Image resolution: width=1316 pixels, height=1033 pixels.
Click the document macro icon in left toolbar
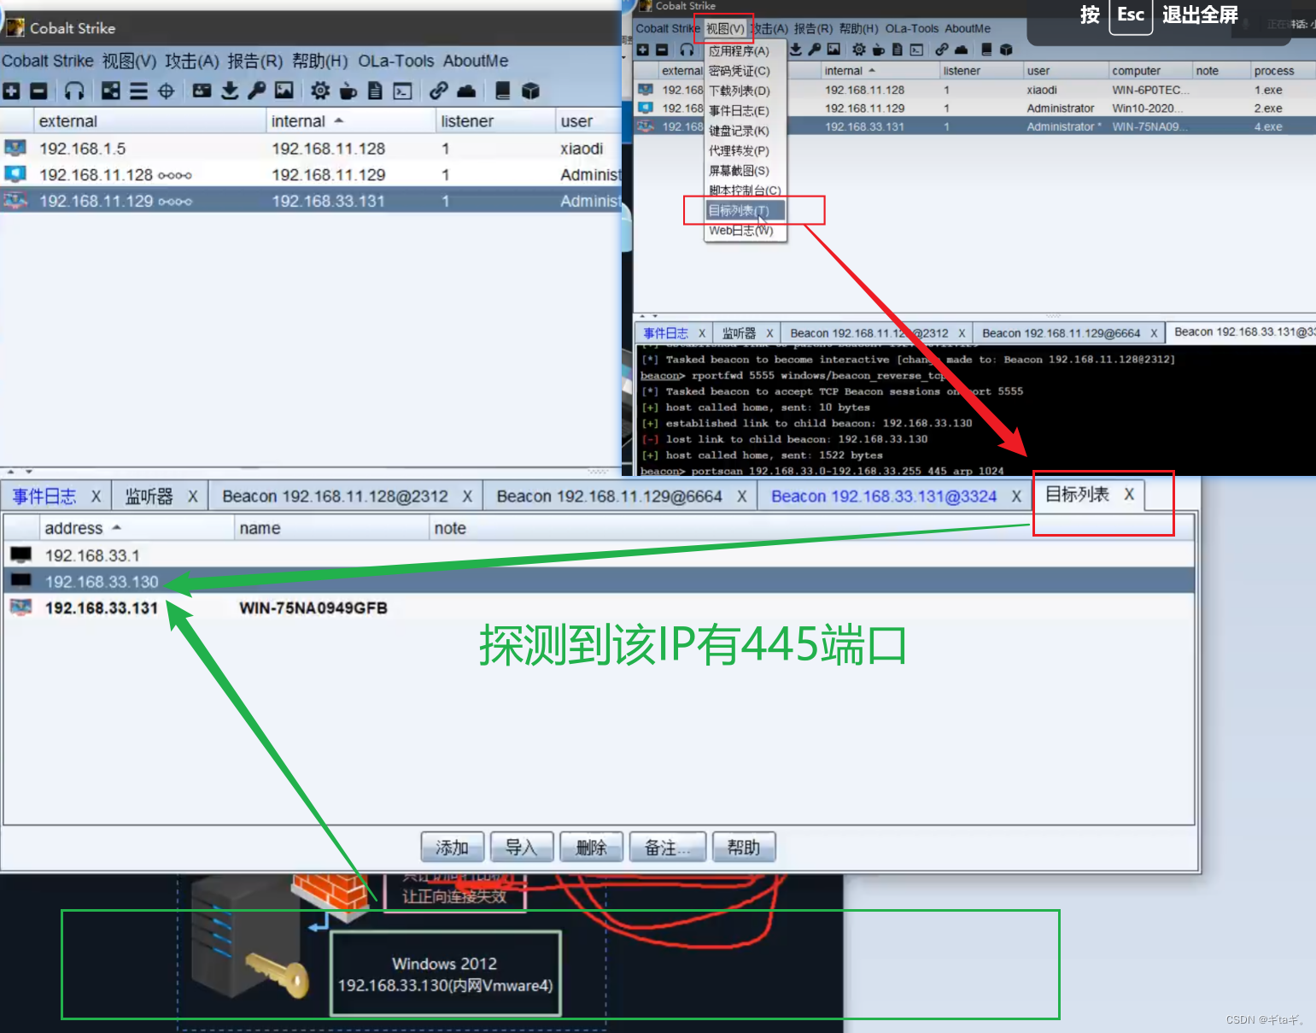375,91
